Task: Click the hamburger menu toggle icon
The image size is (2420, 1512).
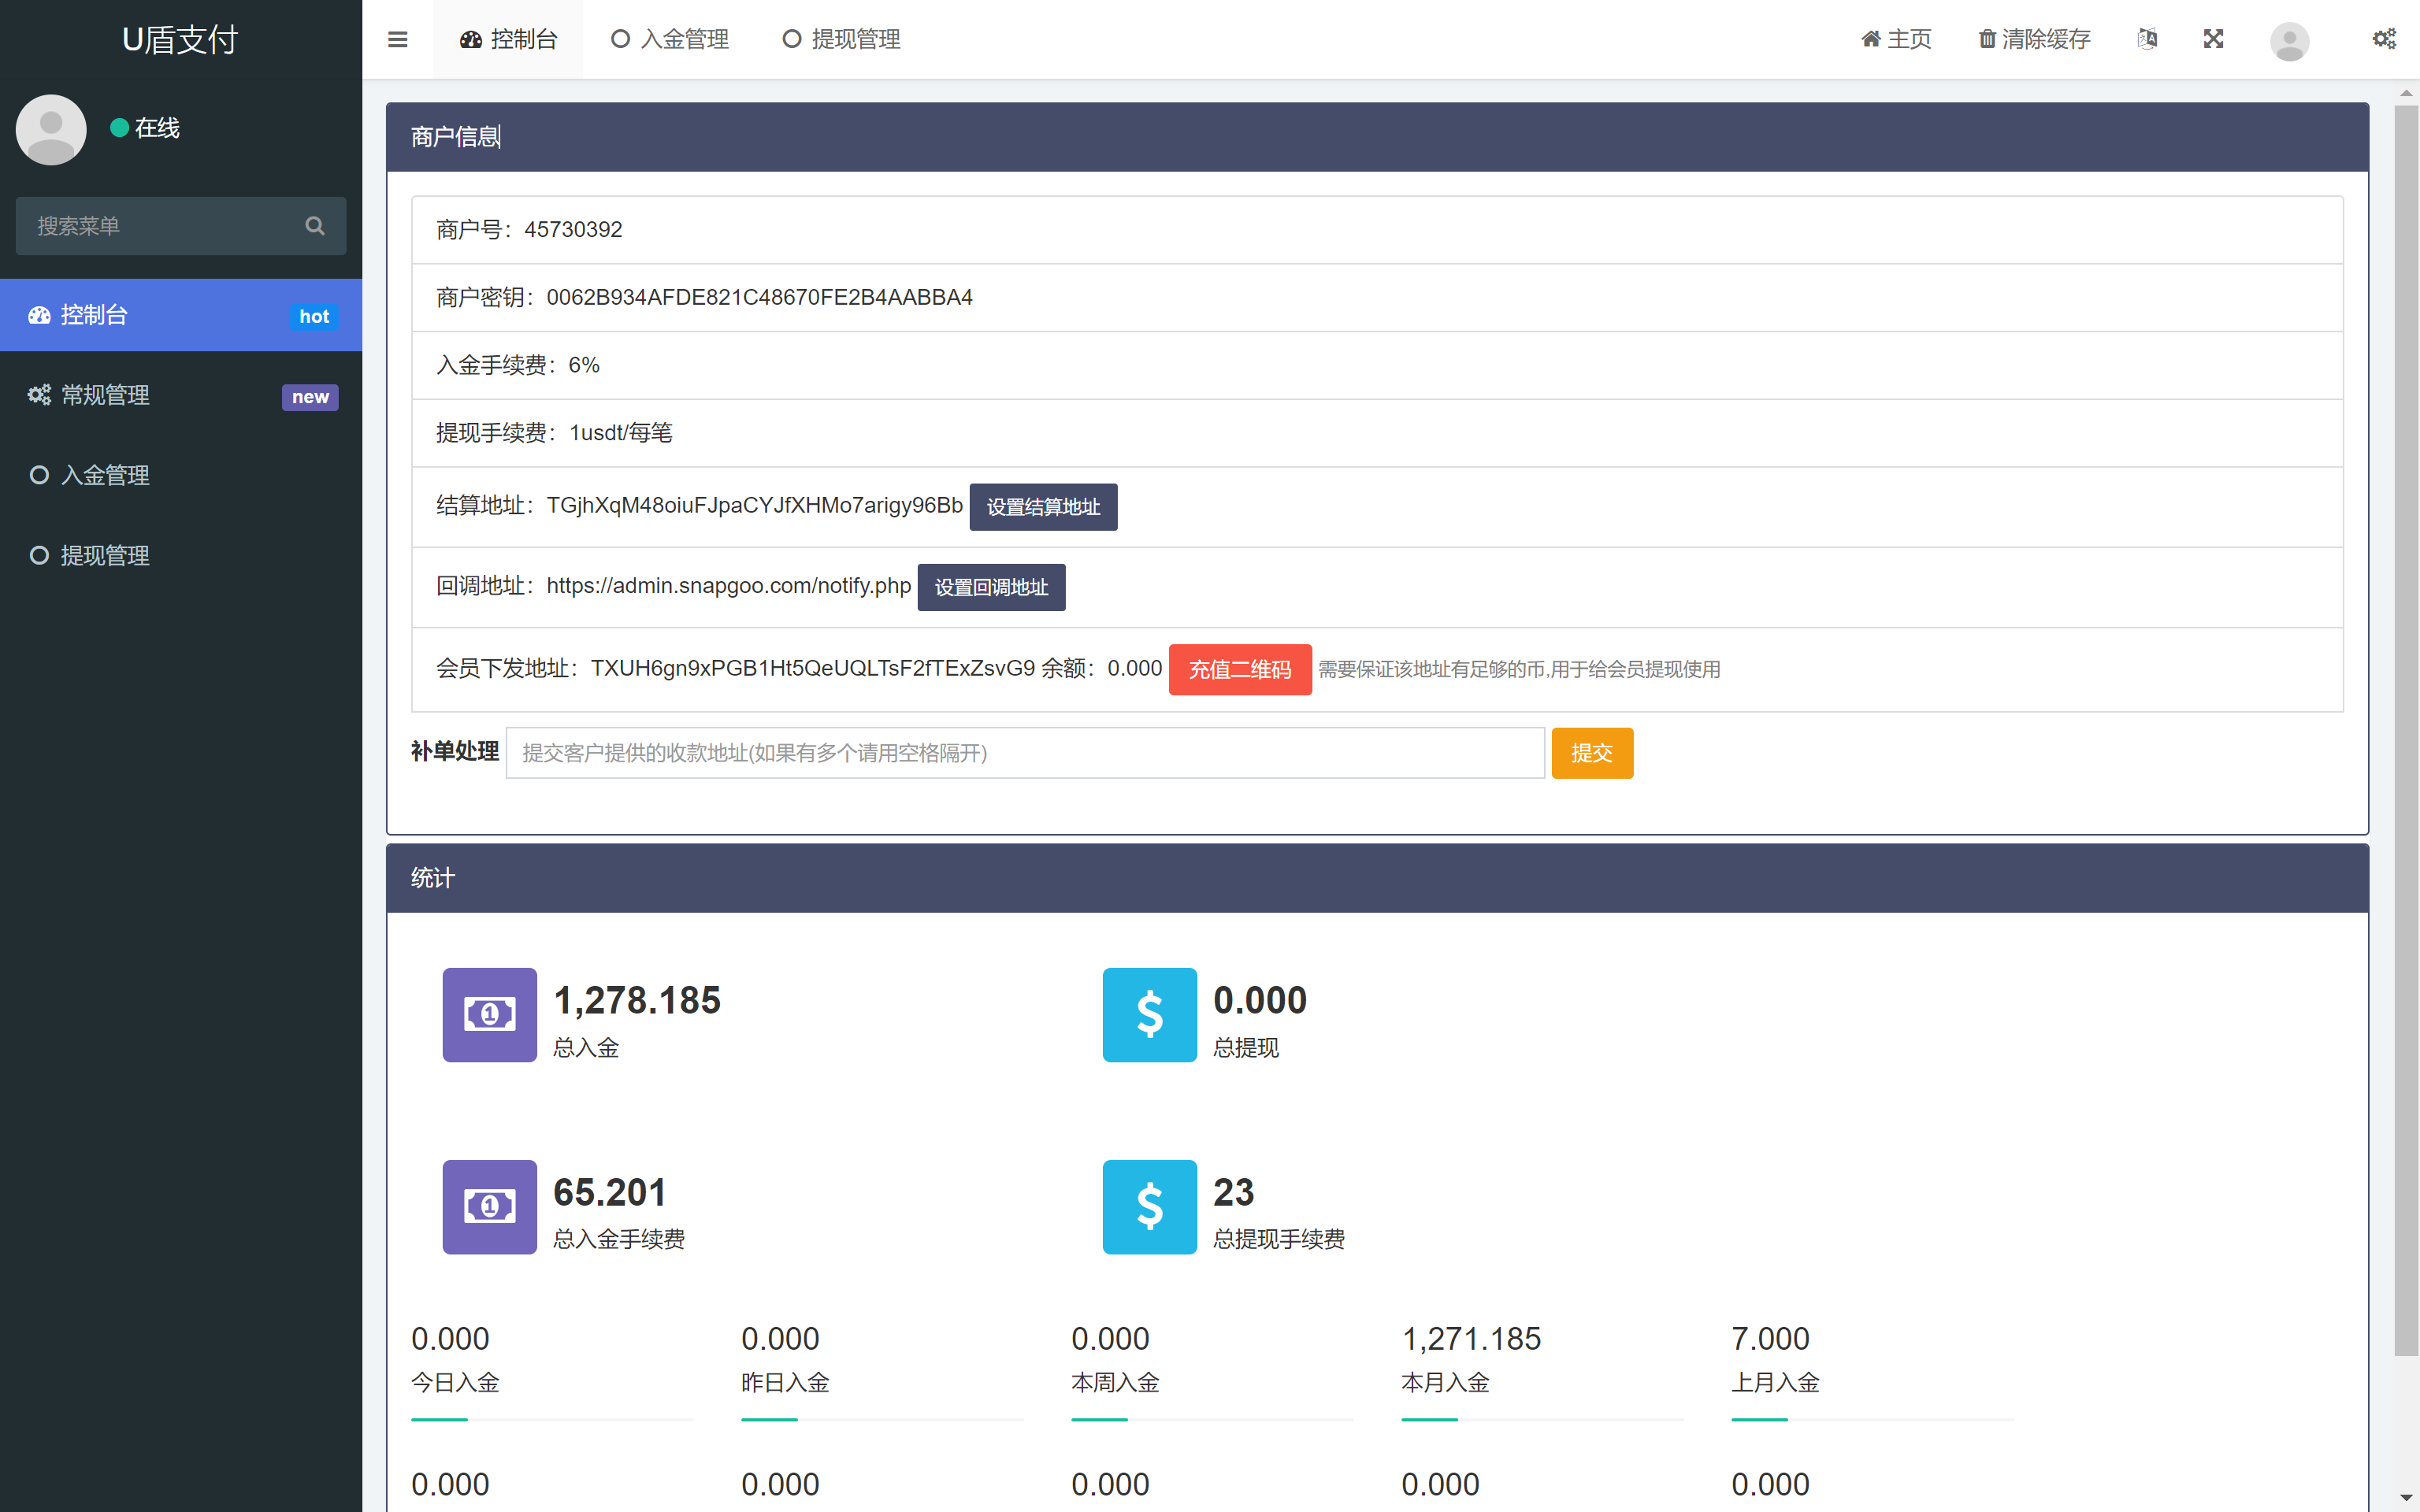Action: click(397, 39)
